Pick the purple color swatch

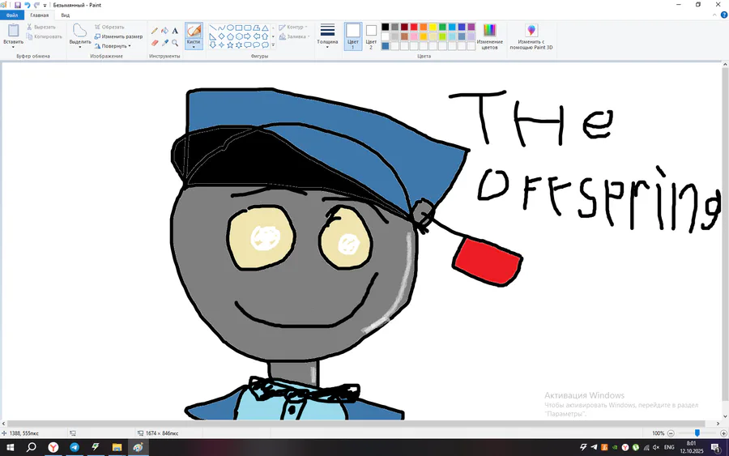pyautogui.click(x=471, y=27)
